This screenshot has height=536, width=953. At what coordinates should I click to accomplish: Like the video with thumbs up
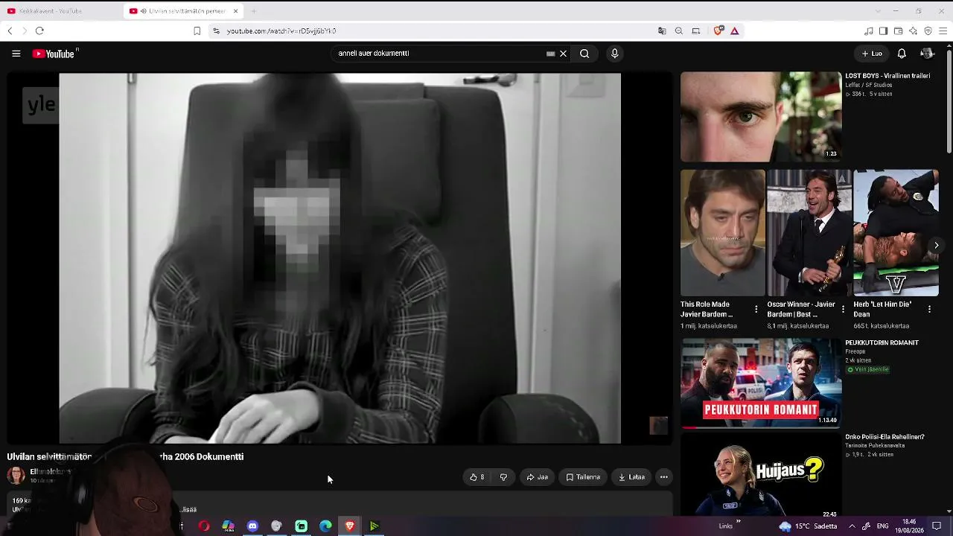(x=476, y=477)
